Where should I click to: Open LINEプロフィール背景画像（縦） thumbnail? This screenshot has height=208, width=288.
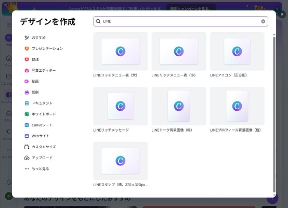237,106
